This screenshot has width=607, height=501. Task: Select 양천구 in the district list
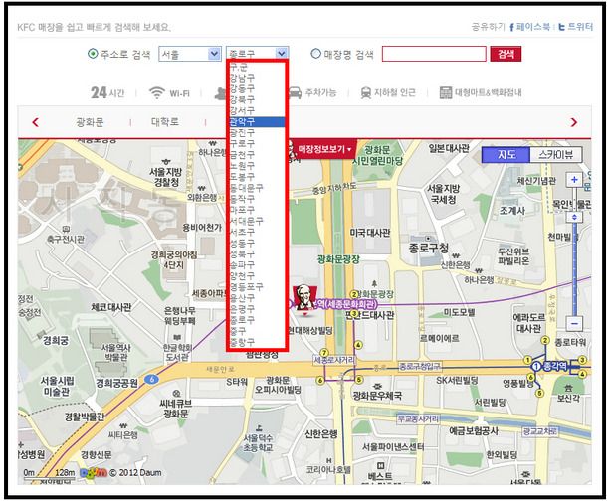[257, 276]
